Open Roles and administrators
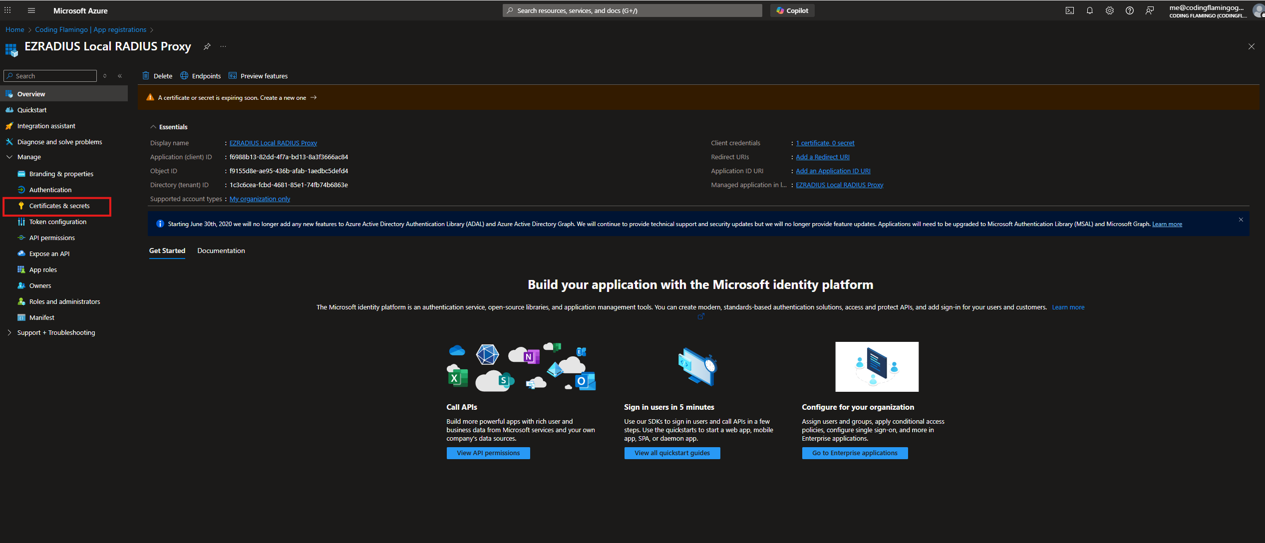Screen dimensions: 1265x543 [x=64, y=301]
